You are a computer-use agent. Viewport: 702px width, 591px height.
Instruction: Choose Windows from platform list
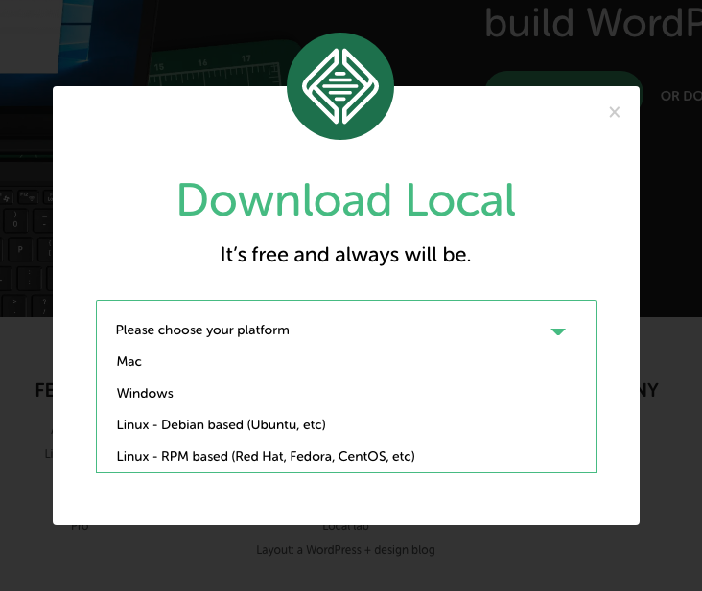[x=346, y=393]
